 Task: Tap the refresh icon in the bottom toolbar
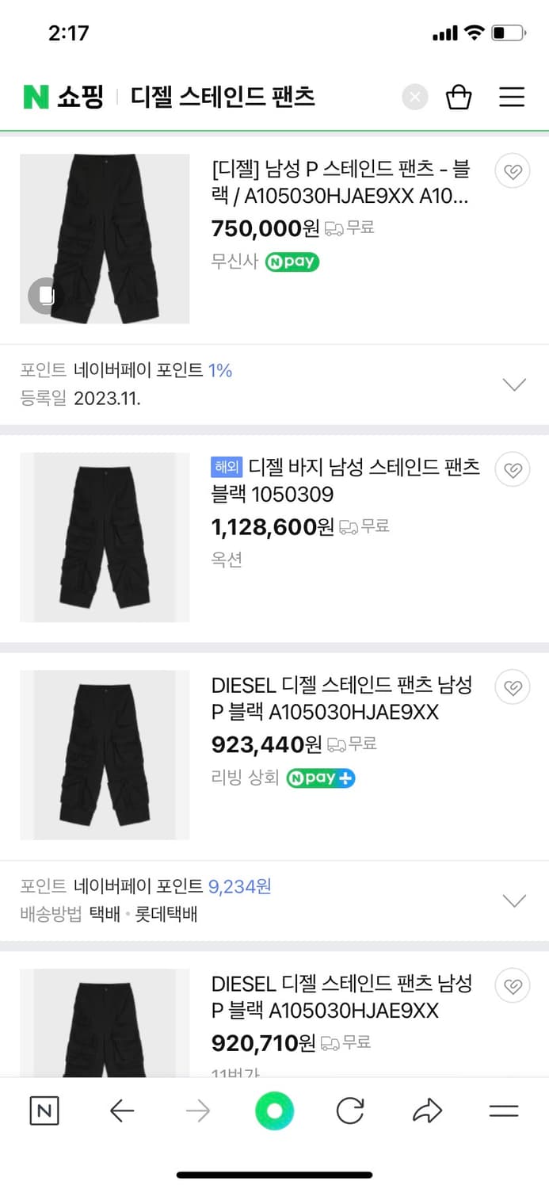[350, 1111]
